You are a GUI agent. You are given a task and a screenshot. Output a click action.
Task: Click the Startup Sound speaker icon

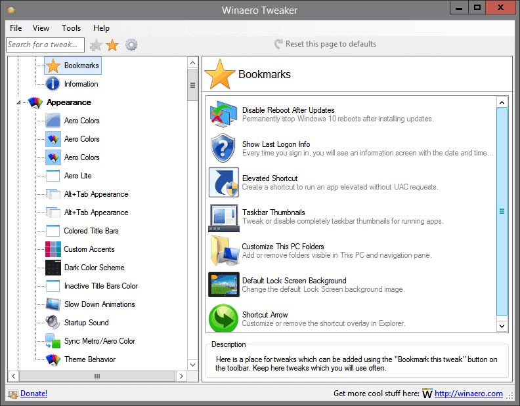click(53, 323)
